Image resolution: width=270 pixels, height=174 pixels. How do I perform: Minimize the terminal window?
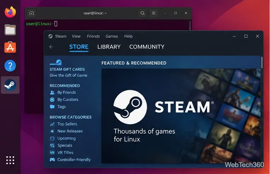pos(165,13)
